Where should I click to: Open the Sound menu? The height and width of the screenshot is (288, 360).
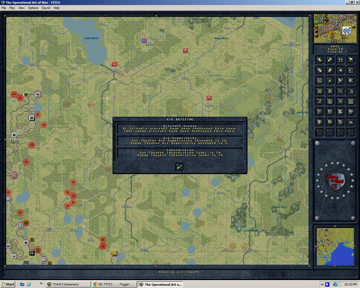pyautogui.click(x=46, y=8)
